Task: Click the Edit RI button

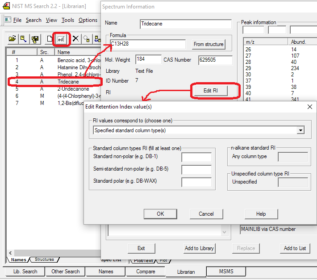Action: (211, 91)
